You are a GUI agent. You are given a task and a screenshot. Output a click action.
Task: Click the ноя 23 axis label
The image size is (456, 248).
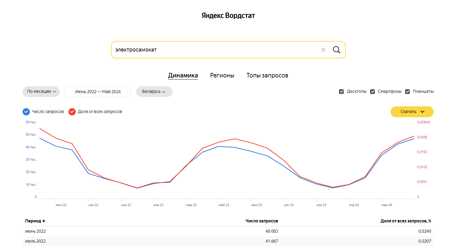coord(321,205)
